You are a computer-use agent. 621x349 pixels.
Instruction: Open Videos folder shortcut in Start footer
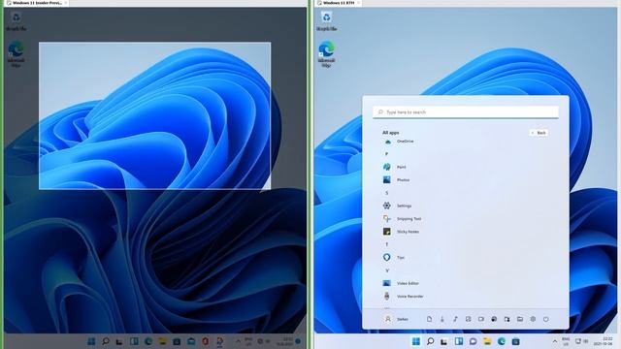(481, 319)
